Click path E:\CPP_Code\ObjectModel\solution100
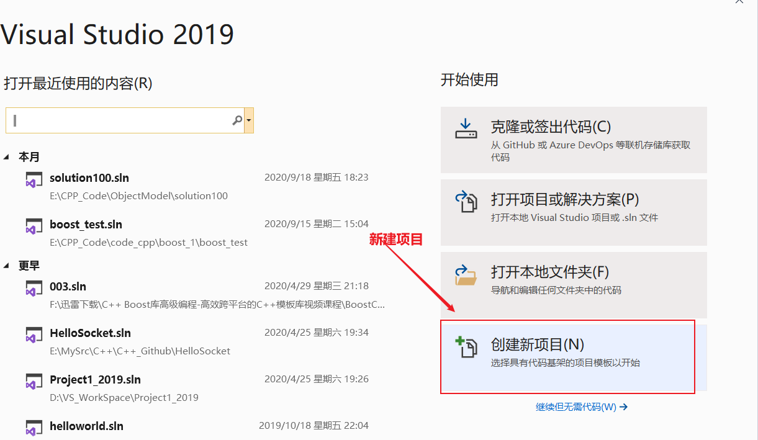The image size is (758, 440). [138, 196]
